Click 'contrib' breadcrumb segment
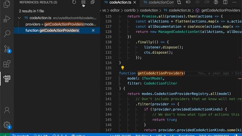This screenshot has width=242, height=136. (130, 10)
